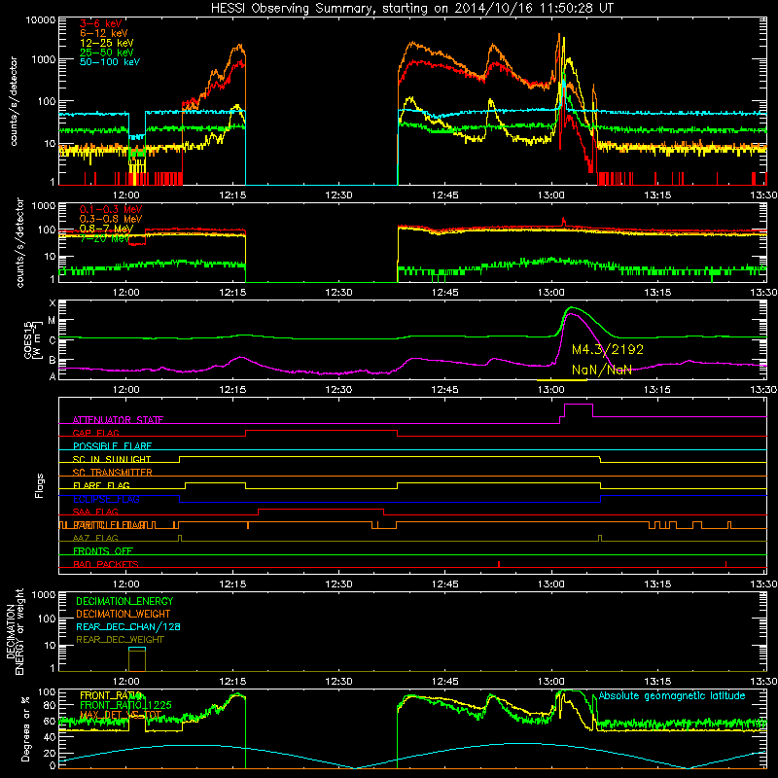Select the 'ATTENUATOR_STATE' flag label
This screenshot has width=778, height=778.
pos(118,420)
